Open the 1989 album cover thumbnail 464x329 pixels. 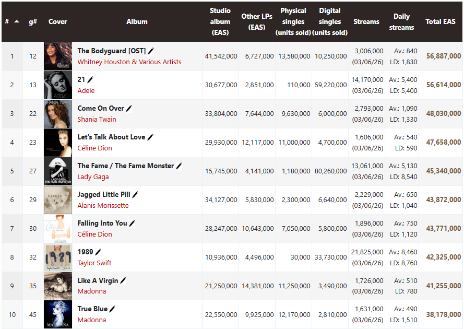[x=58, y=257]
